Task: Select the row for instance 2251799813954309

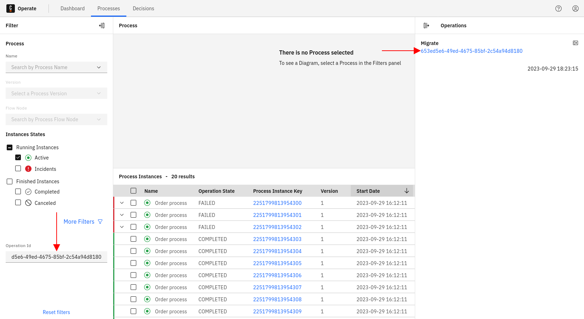Action: point(133,311)
